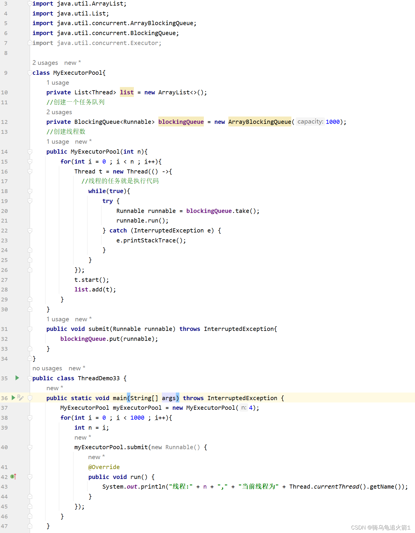Click 'ArrayBlockingQueue' constructor on line 12

[260, 122]
